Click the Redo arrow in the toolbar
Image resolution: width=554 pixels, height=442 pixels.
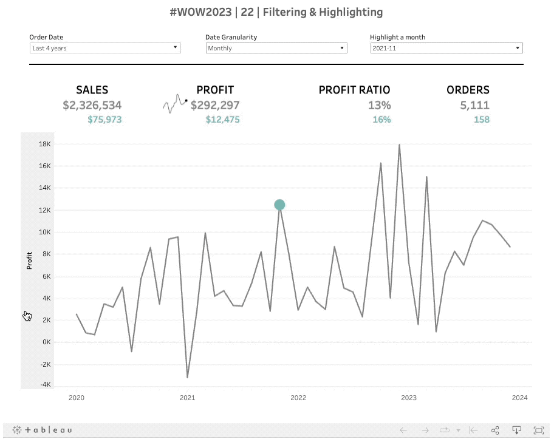point(425,430)
